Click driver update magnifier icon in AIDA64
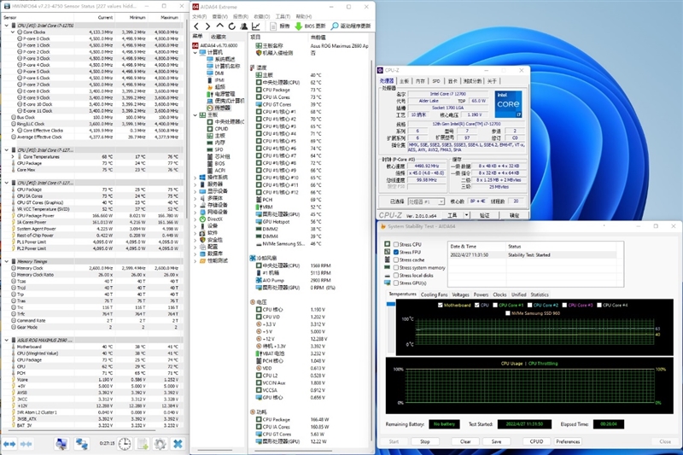 (334, 26)
